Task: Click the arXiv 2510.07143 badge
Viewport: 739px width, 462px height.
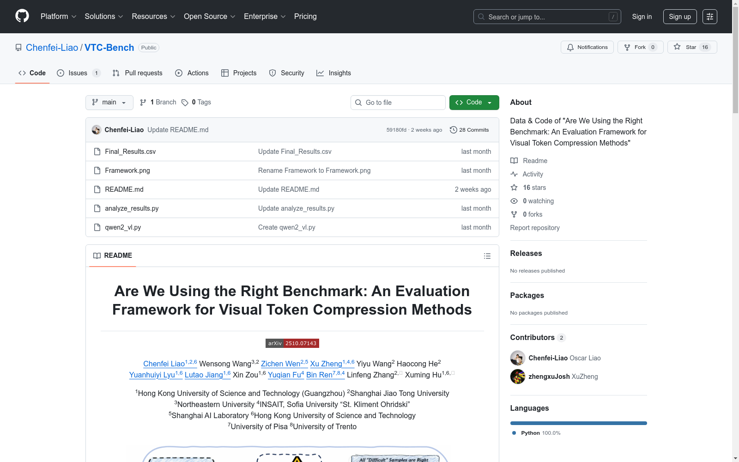Action: point(292,343)
